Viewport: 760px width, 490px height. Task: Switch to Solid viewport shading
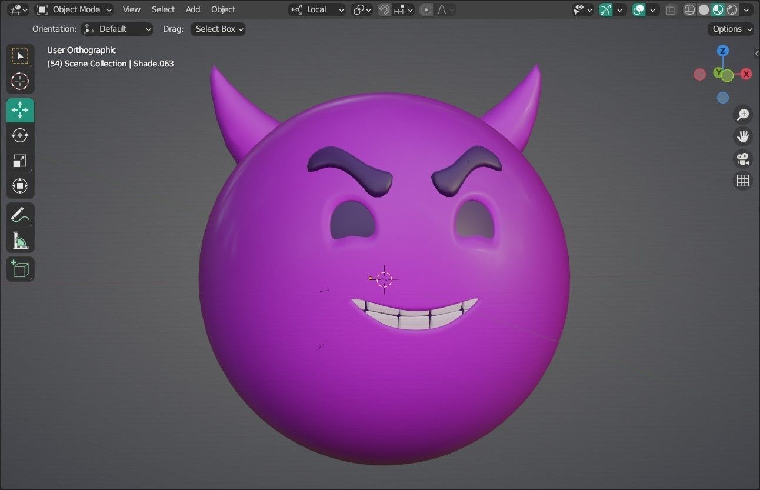pyautogui.click(x=704, y=9)
